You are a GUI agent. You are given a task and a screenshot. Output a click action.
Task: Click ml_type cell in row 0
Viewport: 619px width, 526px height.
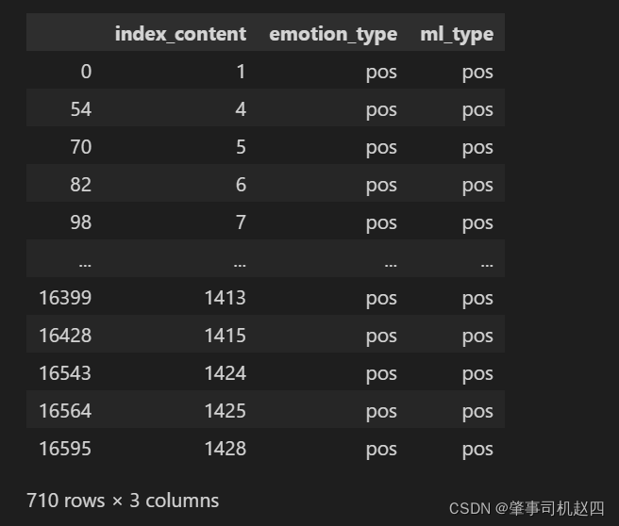(x=477, y=72)
